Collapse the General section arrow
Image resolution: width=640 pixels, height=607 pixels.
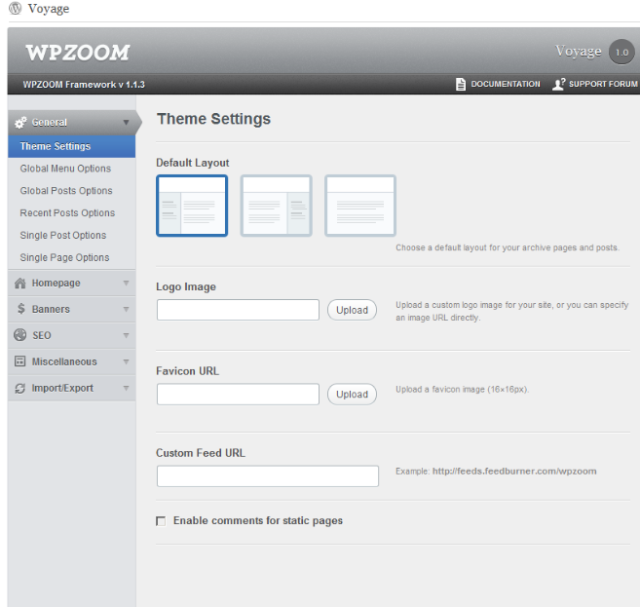(x=126, y=123)
